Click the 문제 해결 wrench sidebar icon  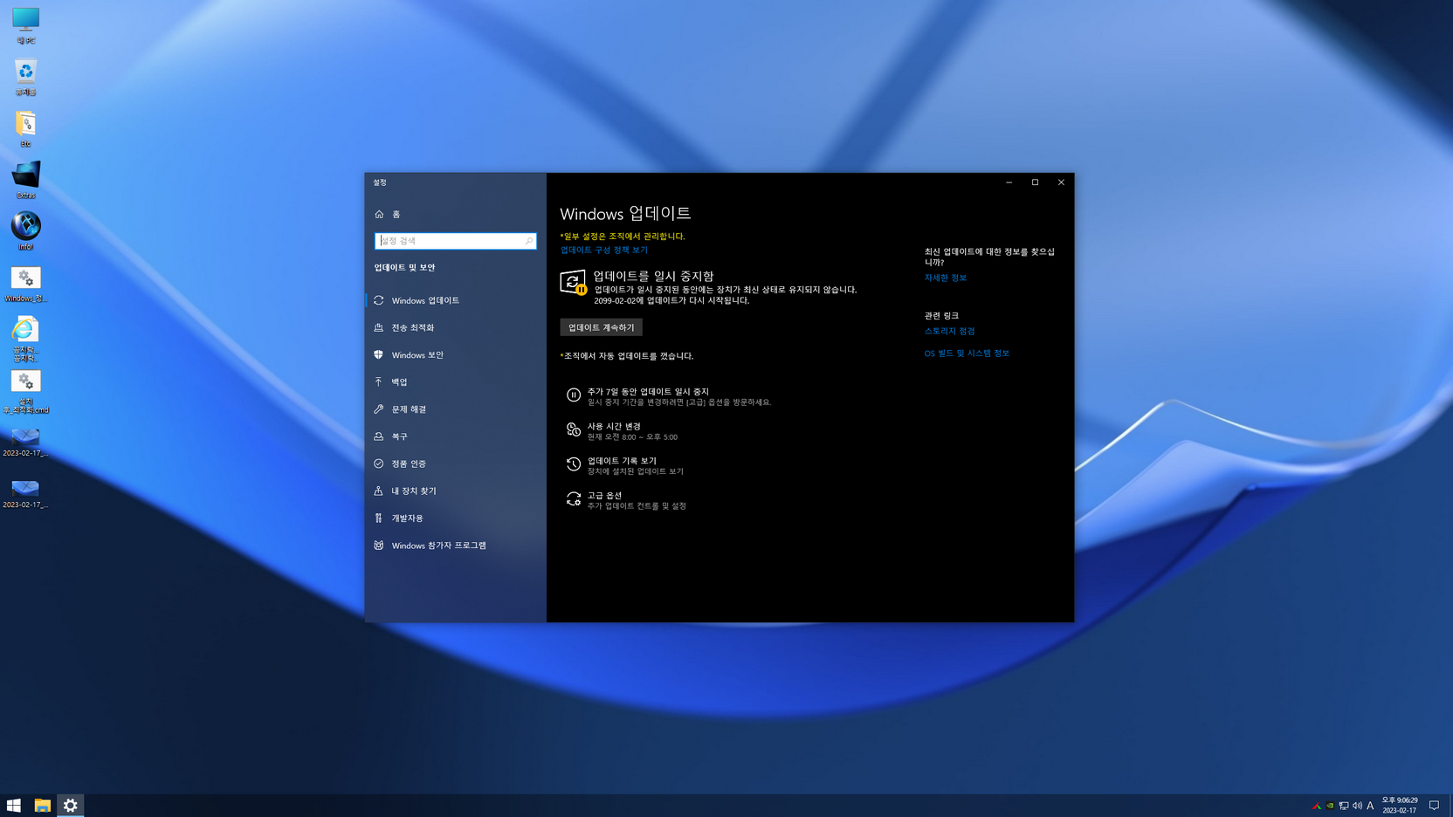379,409
